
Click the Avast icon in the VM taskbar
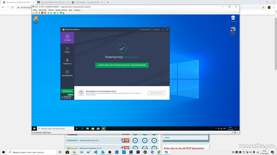tap(103, 129)
